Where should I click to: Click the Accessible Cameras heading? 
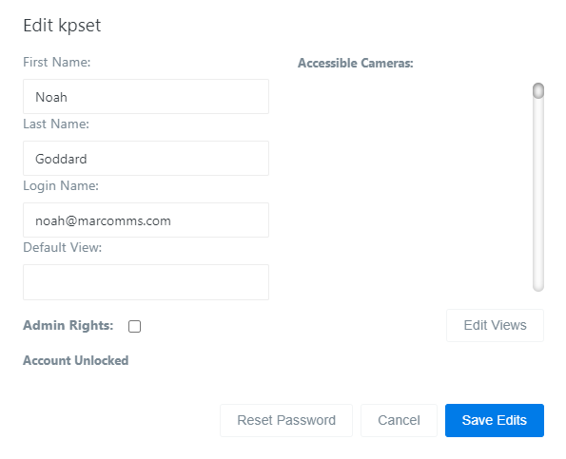click(356, 63)
